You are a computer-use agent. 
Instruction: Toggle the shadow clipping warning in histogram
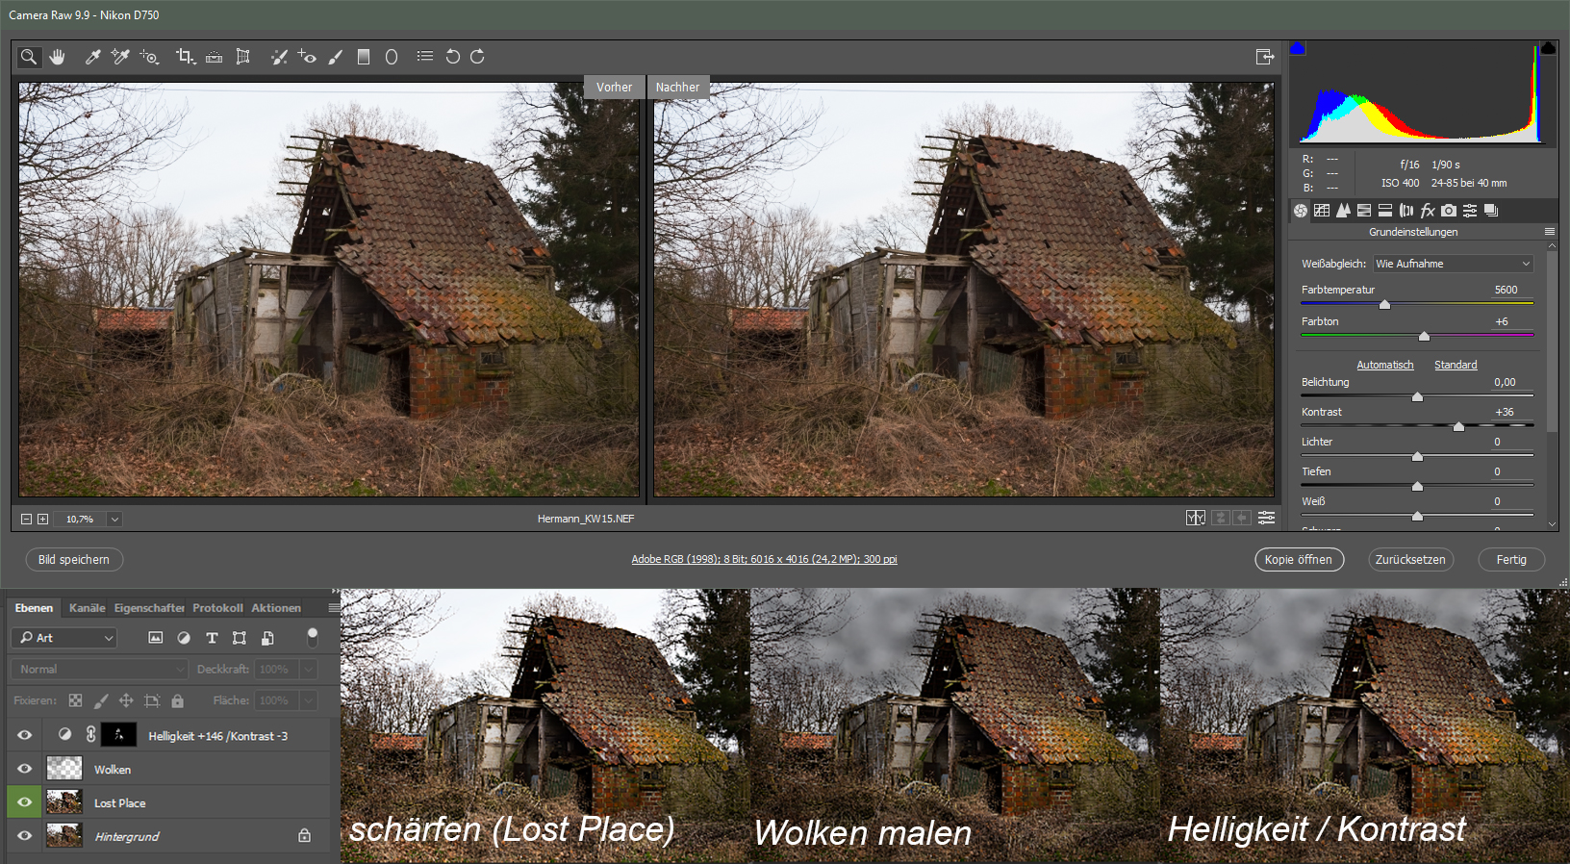[1298, 48]
